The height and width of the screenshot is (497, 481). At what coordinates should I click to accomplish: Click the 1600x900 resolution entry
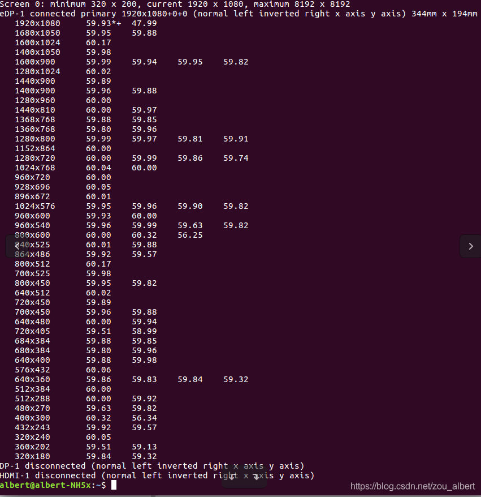click(x=35, y=62)
